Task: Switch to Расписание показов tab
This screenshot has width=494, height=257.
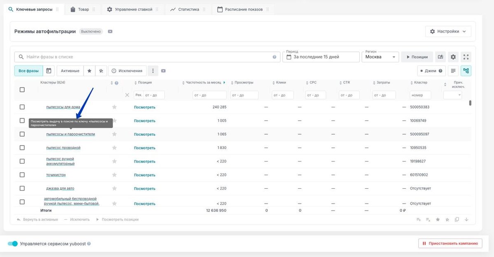Action: (x=243, y=9)
